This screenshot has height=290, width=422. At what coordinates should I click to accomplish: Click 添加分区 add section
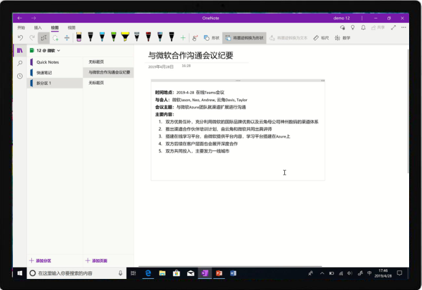click(x=40, y=261)
